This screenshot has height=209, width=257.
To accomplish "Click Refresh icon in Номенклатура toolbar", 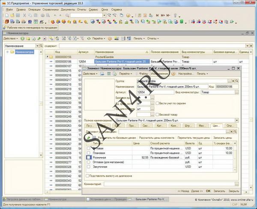I will coord(89,39).
